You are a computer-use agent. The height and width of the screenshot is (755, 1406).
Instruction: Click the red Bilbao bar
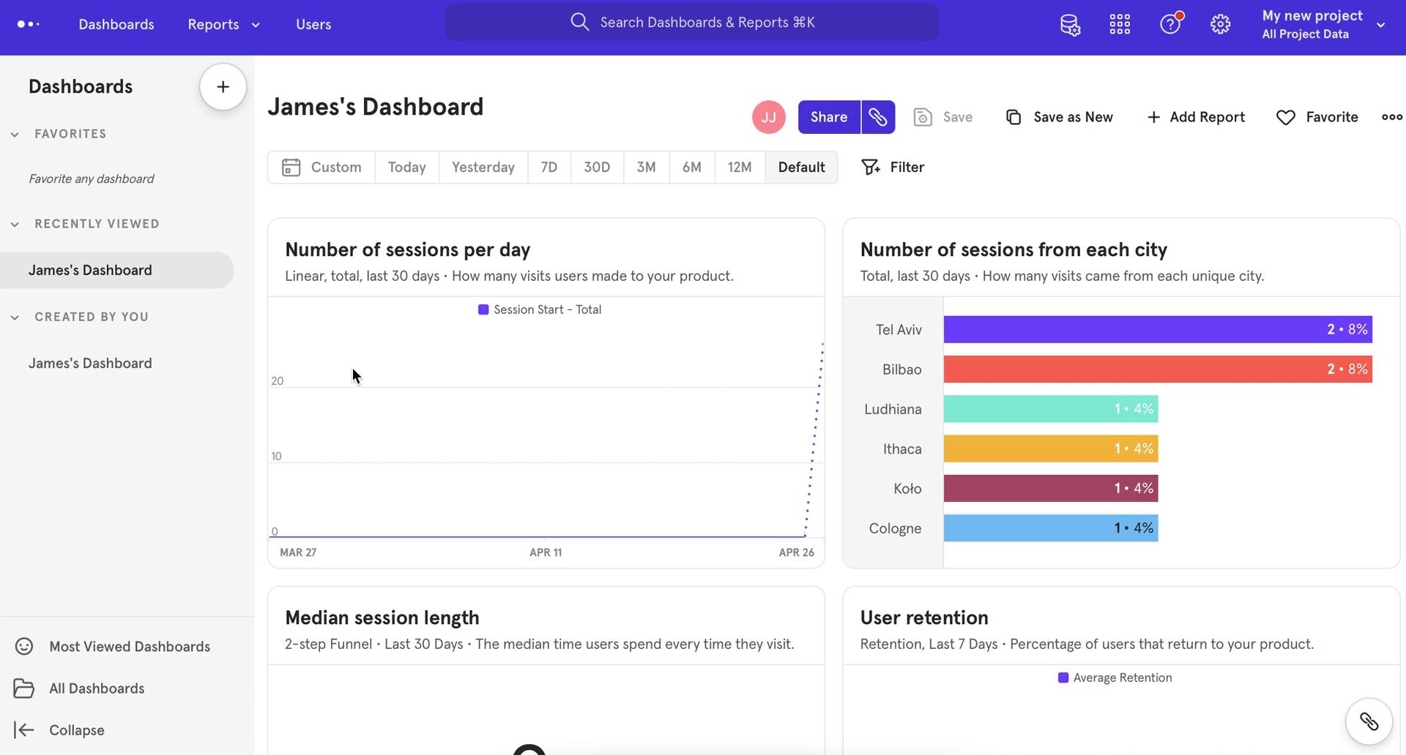(1158, 369)
